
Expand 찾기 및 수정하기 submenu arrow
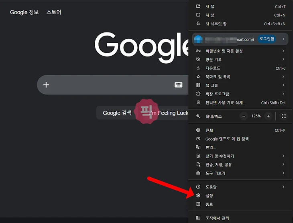(x=283, y=156)
